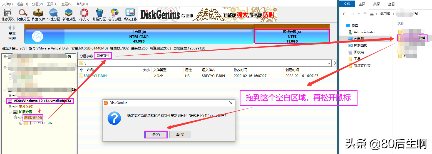Select $RECYCLE.BIN in the disk tree
Image resolution: width=432 pixels, height=154 pixels.
41,123
